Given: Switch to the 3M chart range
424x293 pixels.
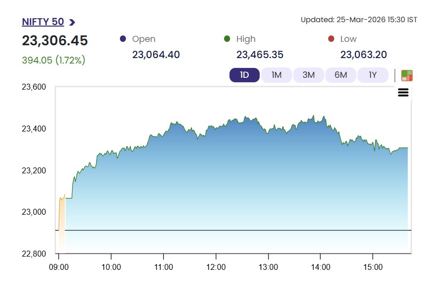Looking at the screenshot, I should [x=308, y=75].
